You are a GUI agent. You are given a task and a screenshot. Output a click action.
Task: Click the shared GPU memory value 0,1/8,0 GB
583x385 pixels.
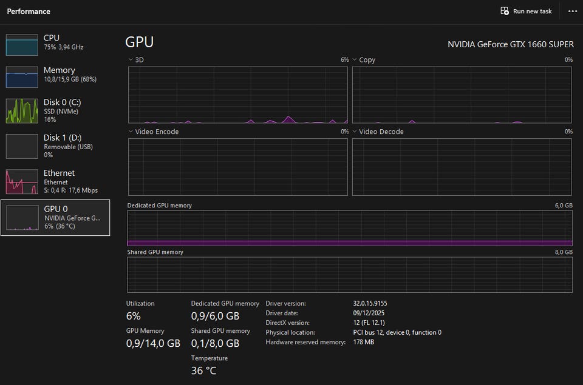pyautogui.click(x=215, y=343)
